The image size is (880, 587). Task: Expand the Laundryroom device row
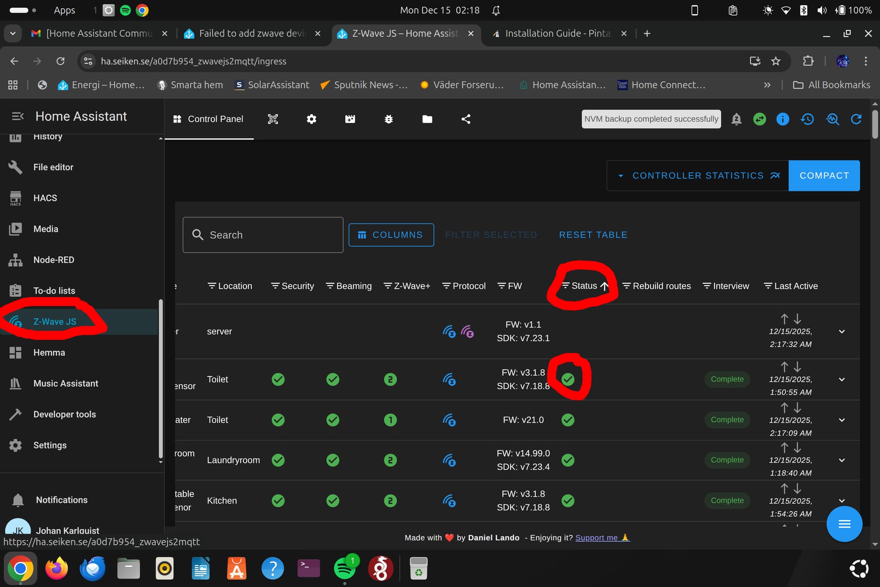pyautogui.click(x=841, y=460)
